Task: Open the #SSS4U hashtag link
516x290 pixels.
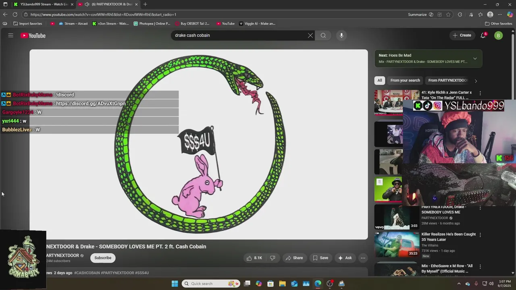Action: point(142,273)
